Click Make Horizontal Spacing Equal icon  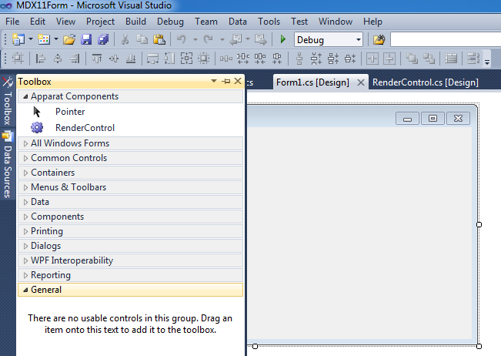(x=226, y=59)
